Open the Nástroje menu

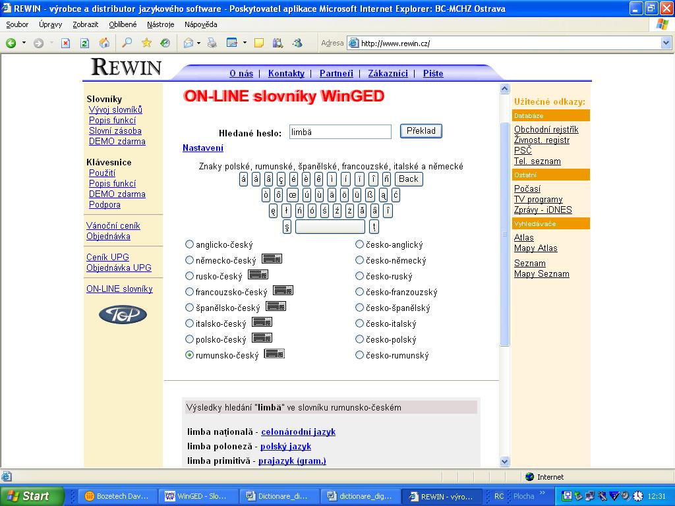coord(161,24)
